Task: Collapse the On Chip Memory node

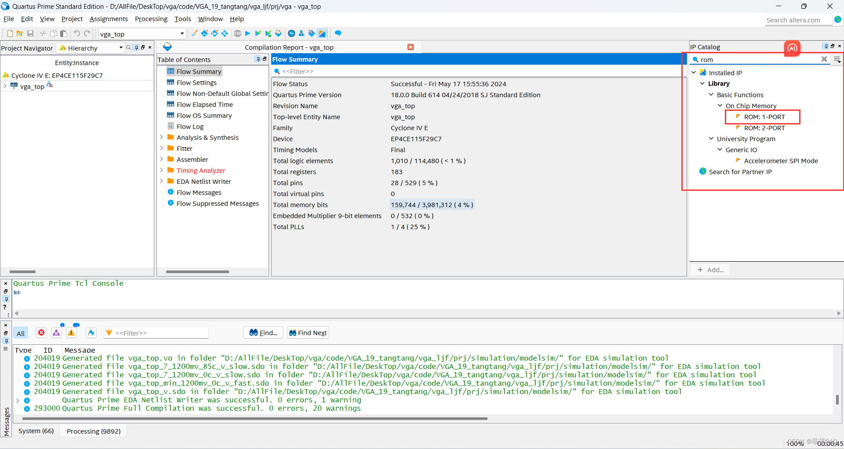Action: pos(720,106)
